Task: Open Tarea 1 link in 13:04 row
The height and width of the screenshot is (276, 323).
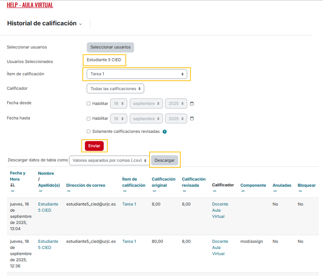Action: [x=129, y=204]
